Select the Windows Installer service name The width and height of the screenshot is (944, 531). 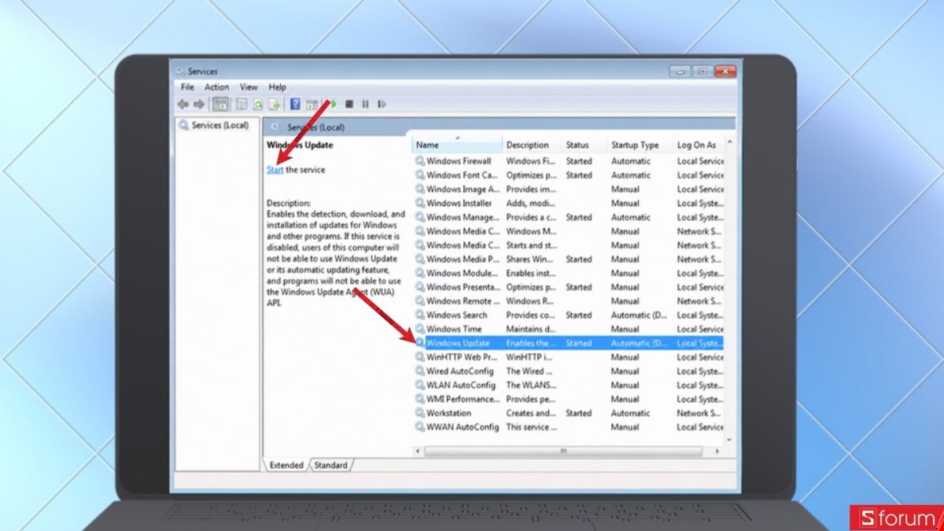458,203
